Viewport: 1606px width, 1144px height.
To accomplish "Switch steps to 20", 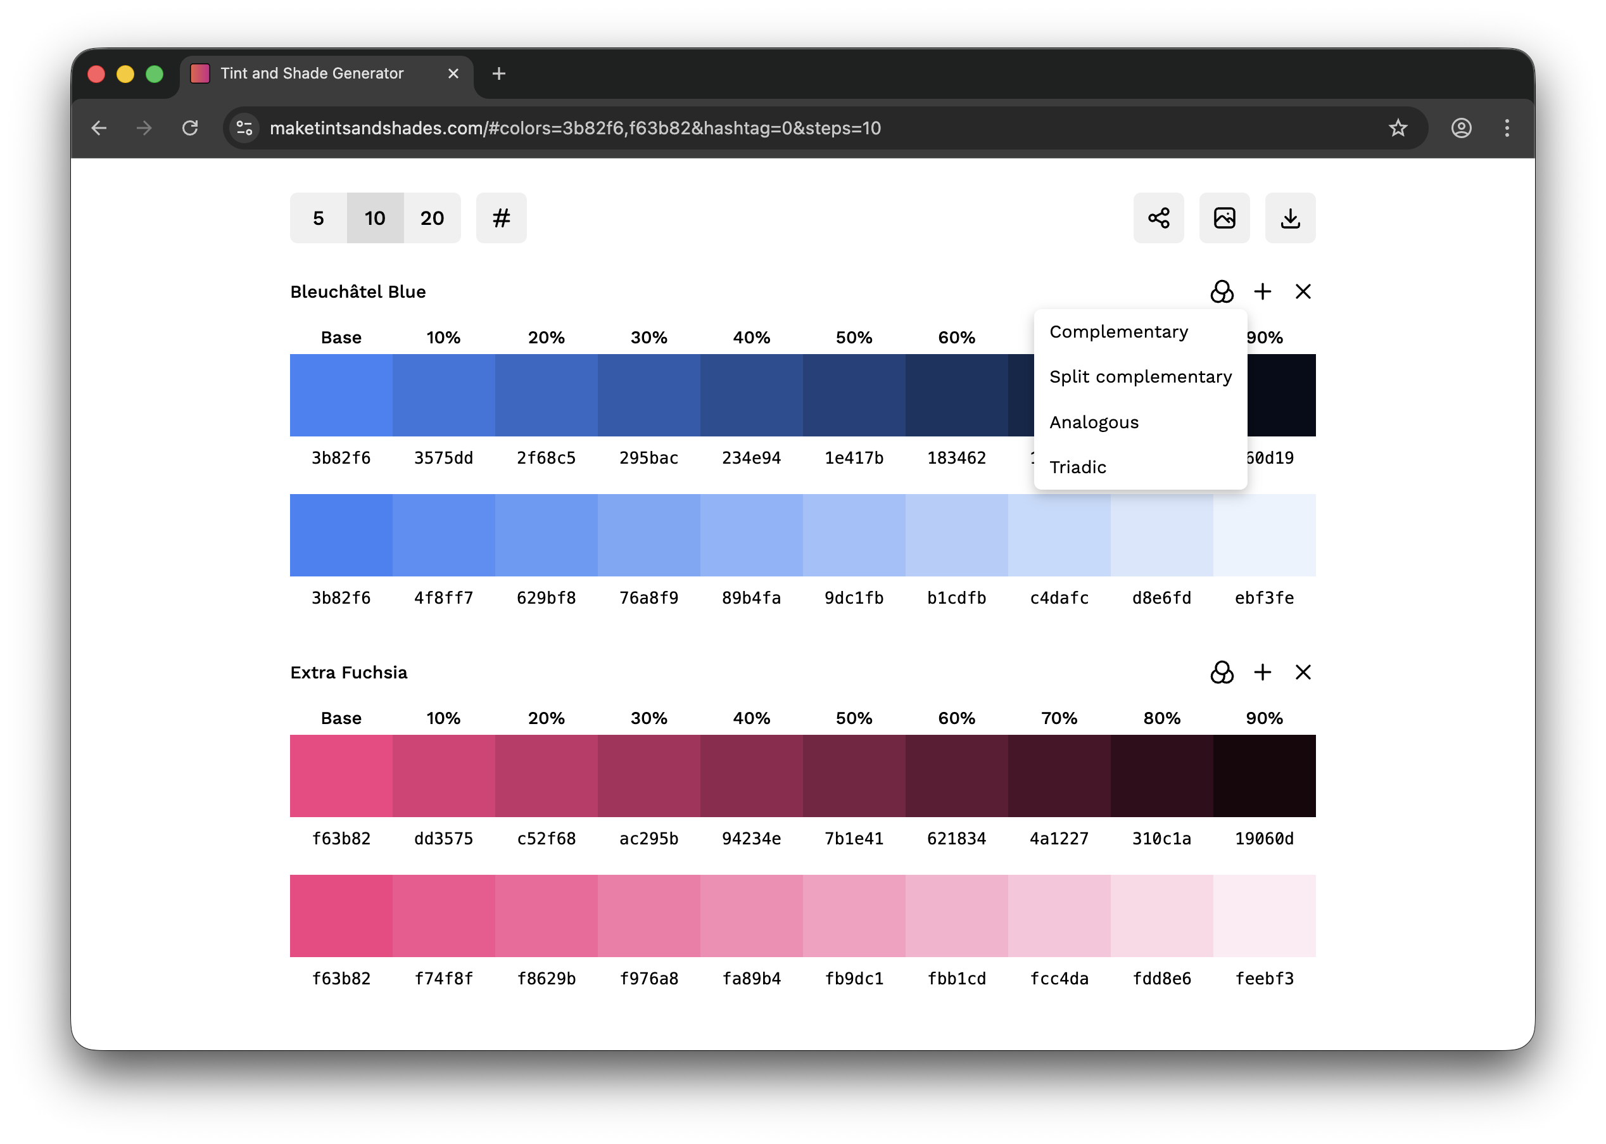I will pos(433,218).
